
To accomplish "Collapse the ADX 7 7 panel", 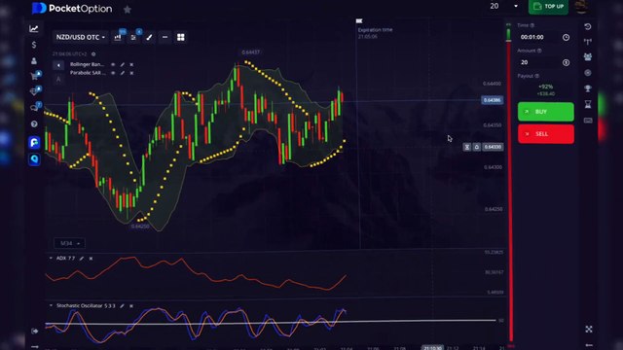I will [x=51, y=258].
